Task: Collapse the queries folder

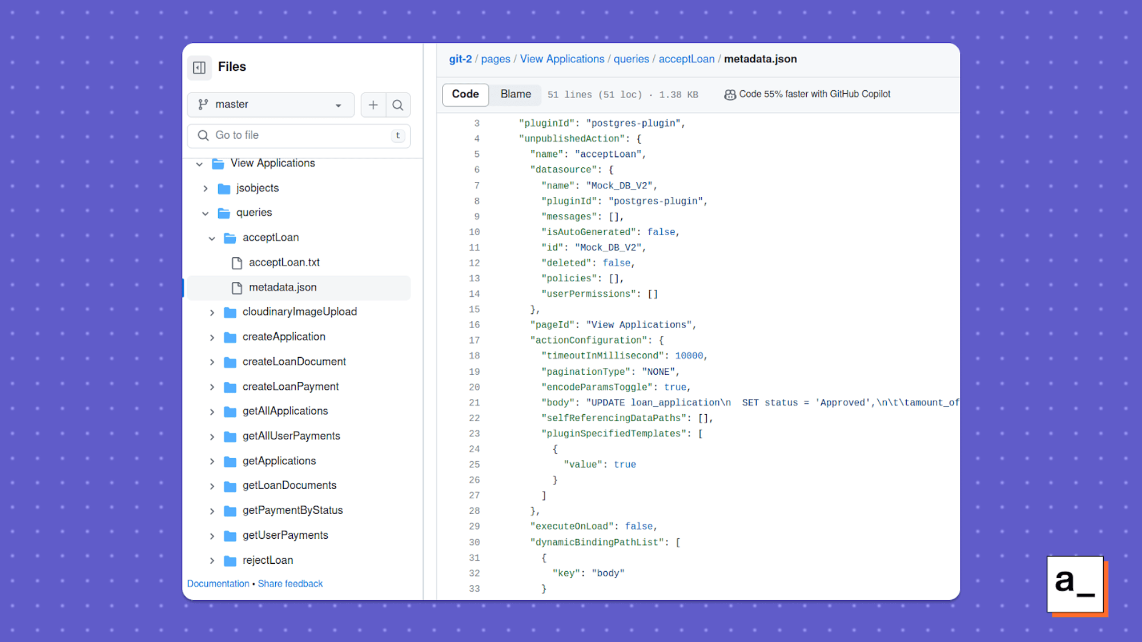Action: 206,212
